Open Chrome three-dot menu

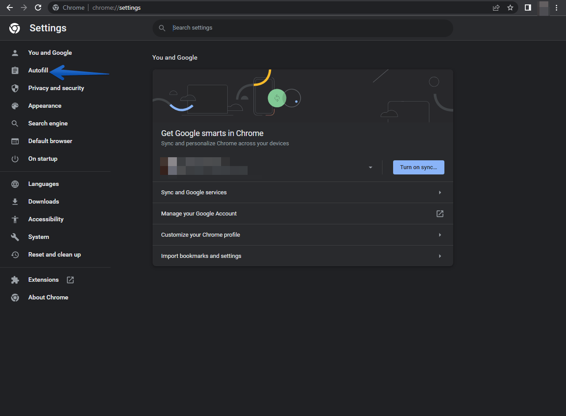pyautogui.click(x=556, y=8)
